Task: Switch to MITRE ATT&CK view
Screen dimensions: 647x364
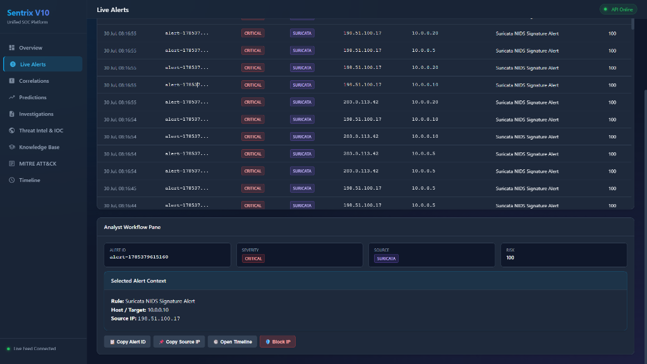Action: (42, 164)
